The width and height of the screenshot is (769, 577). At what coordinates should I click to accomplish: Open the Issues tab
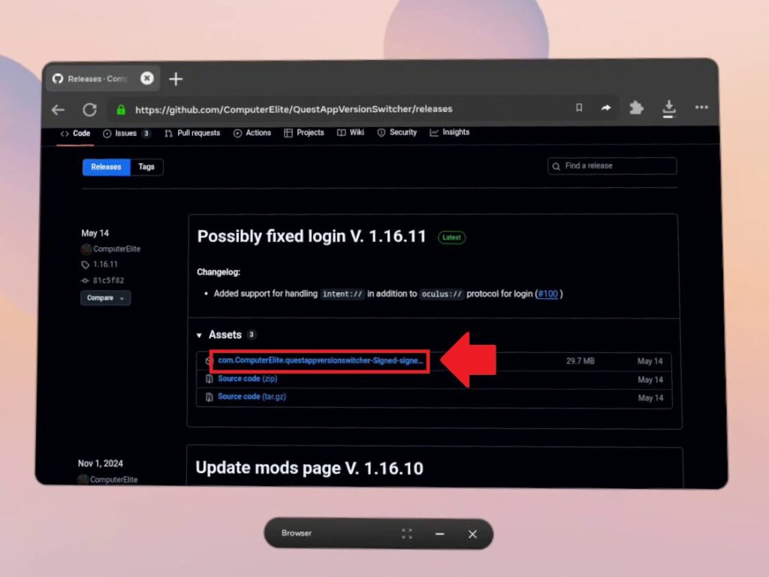pyautogui.click(x=126, y=133)
